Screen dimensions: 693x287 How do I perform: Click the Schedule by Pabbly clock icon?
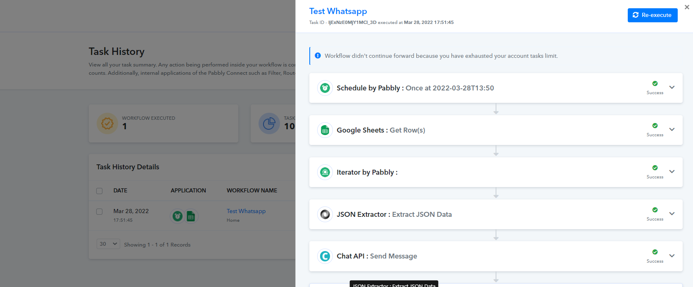[x=325, y=88]
